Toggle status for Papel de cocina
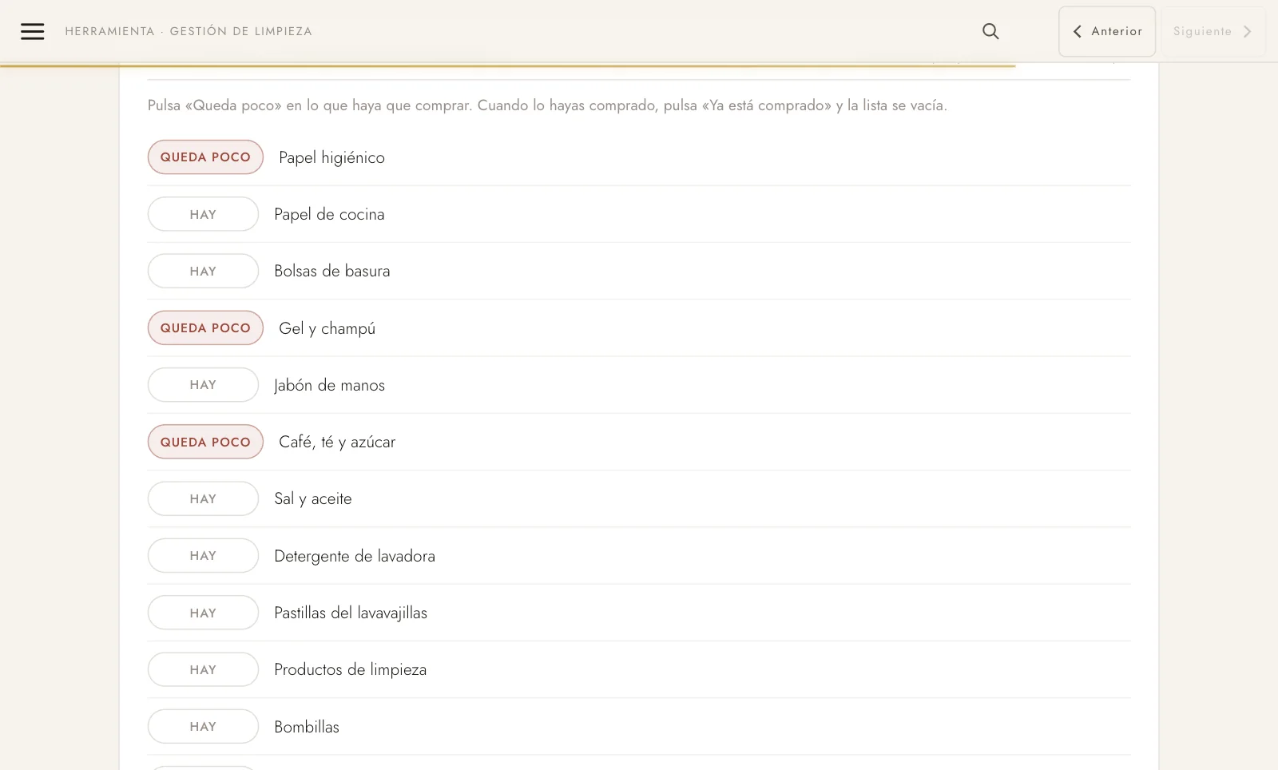Image resolution: width=1278 pixels, height=770 pixels. [x=203, y=214]
